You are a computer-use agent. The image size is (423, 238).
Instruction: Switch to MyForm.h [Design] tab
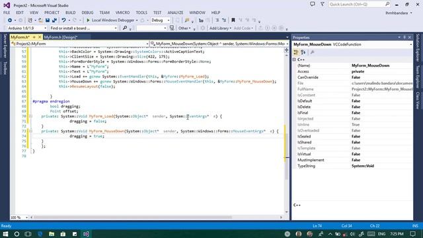coord(61,37)
